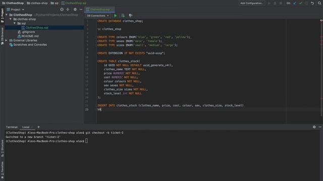
Task: Click the sql breadcrumb in navigation bar
Action: 55,3
